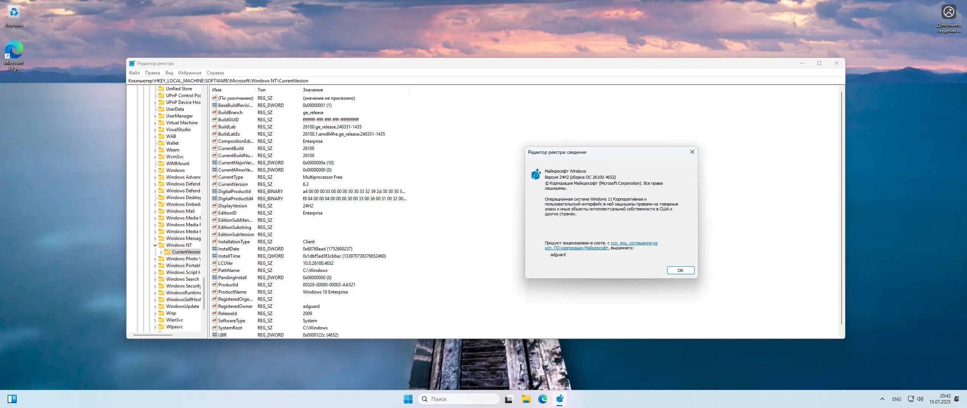Expand the CurrentVersion subkey node

coord(161,252)
